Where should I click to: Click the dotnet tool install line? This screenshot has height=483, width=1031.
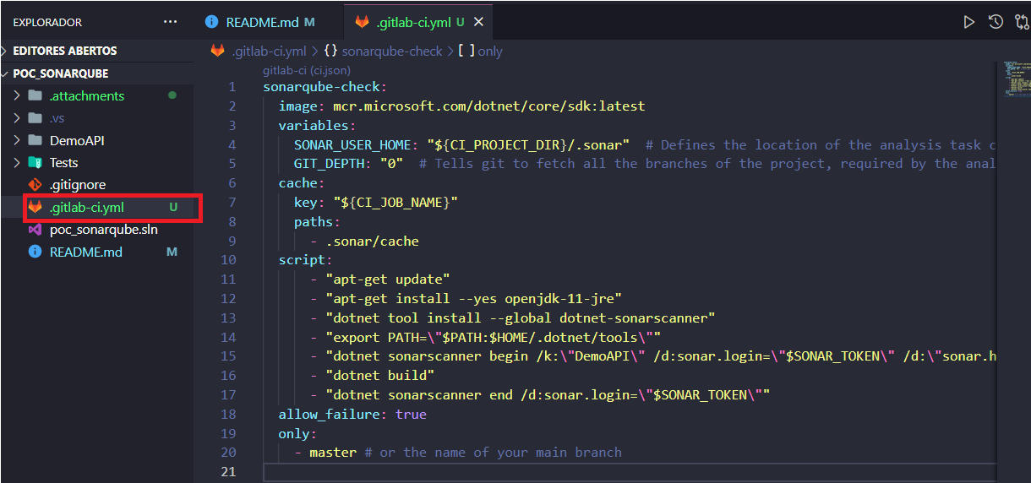point(520,318)
